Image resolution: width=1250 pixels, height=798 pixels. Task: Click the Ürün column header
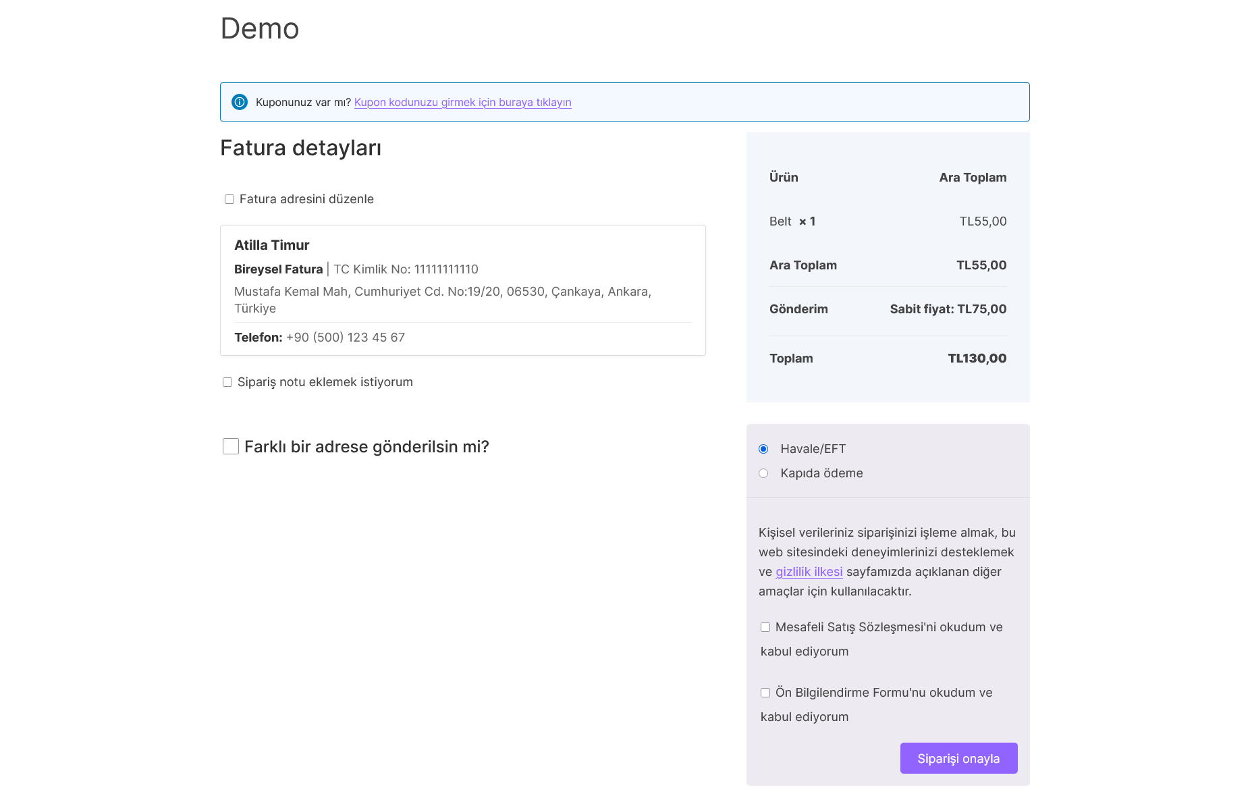point(784,178)
